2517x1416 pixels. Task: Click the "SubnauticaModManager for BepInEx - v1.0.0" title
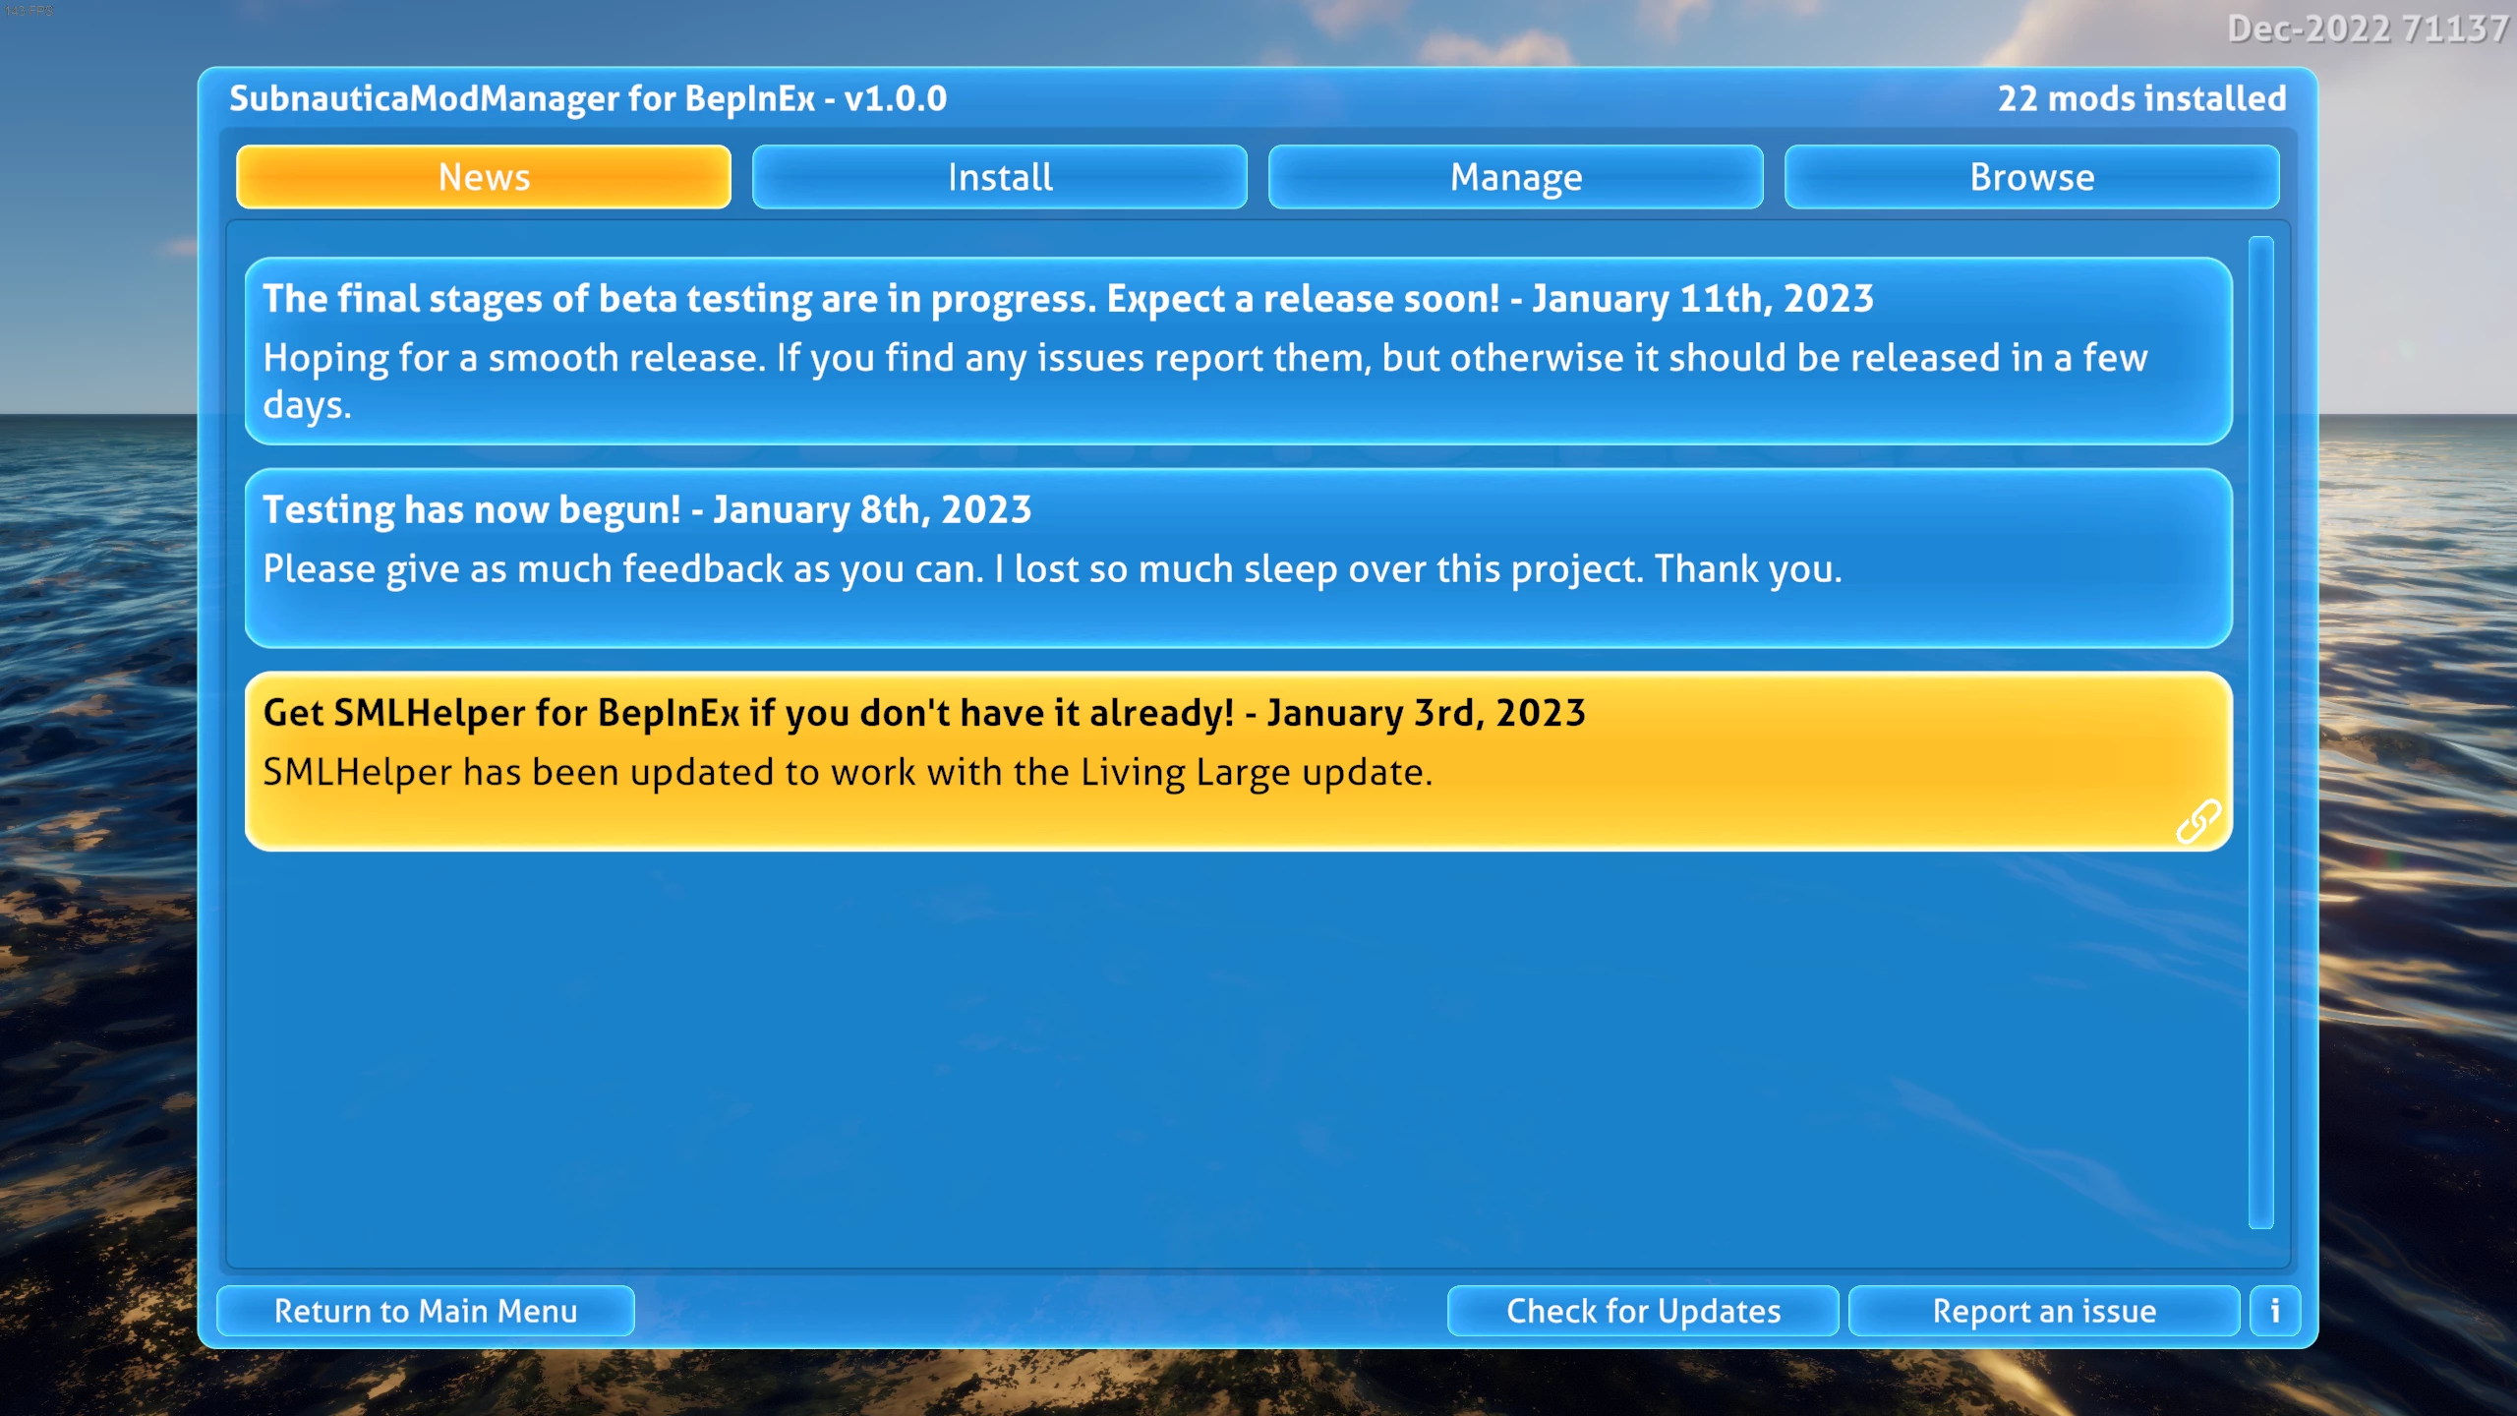pyautogui.click(x=588, y=98)
